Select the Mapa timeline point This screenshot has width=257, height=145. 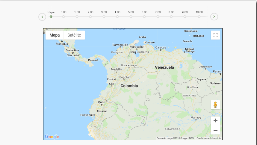[51, 16]
